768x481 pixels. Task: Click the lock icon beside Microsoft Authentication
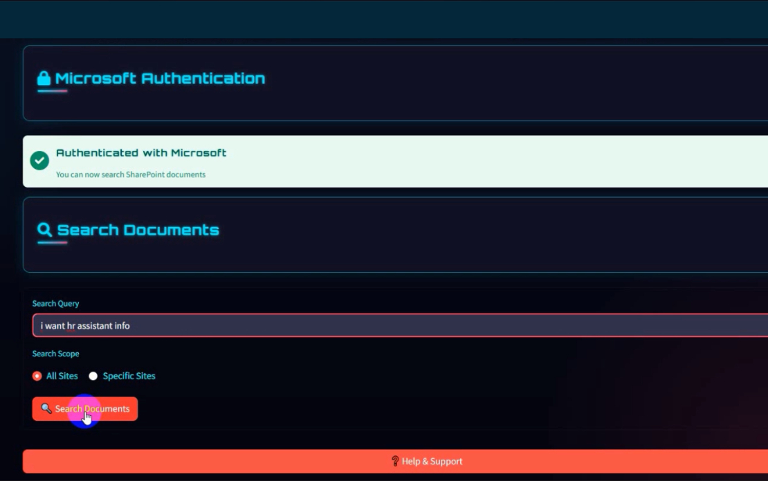point(44,78)
